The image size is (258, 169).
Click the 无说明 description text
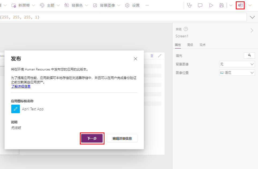[x=16, y=128]
